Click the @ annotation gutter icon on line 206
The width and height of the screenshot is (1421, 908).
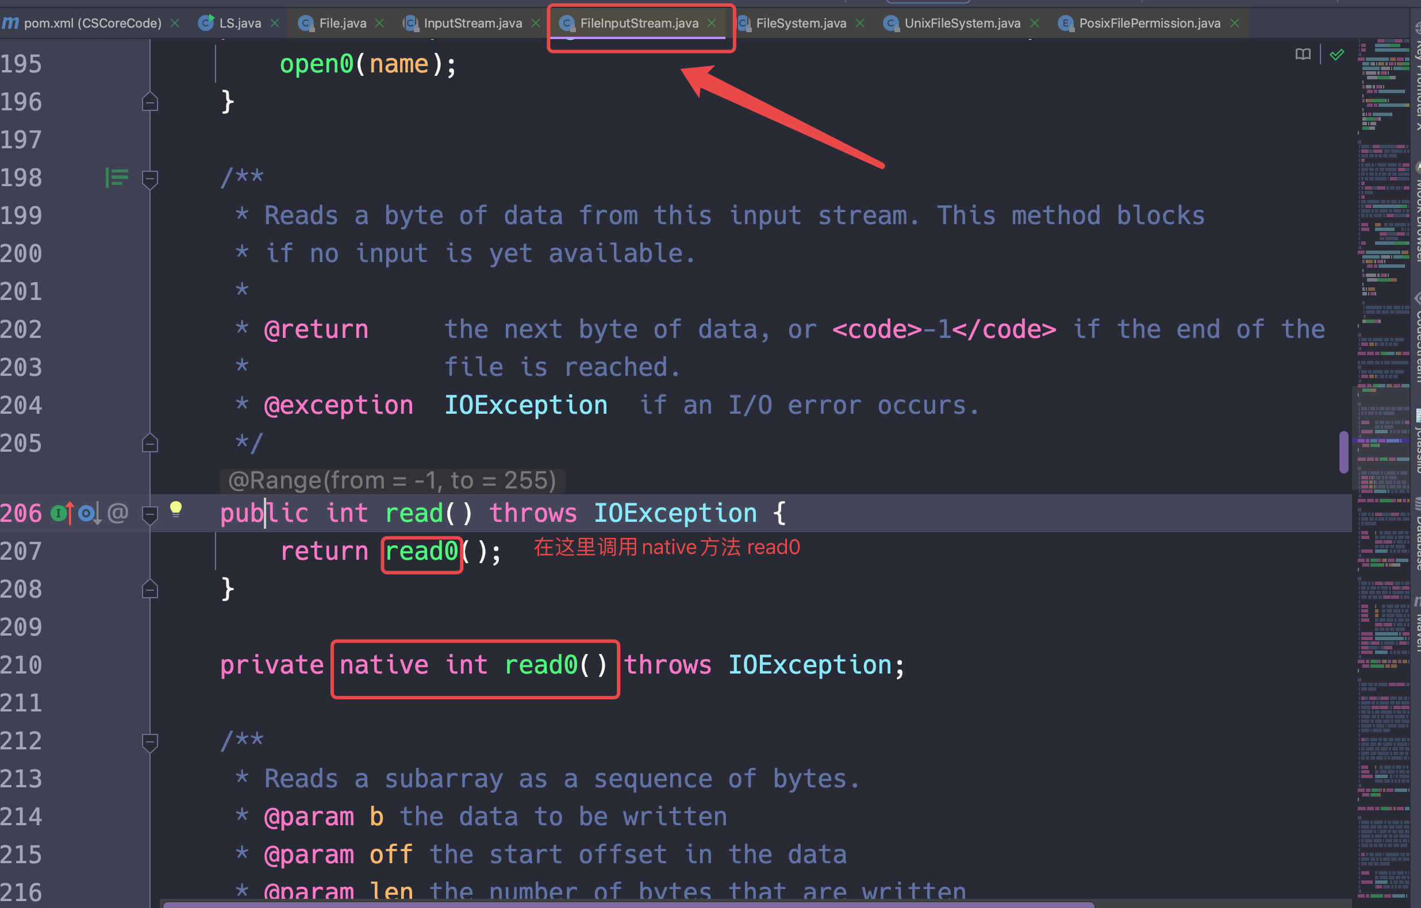click(118, 513)
